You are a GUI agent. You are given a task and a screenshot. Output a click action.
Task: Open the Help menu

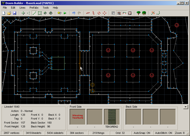click(x=56, y=8)
